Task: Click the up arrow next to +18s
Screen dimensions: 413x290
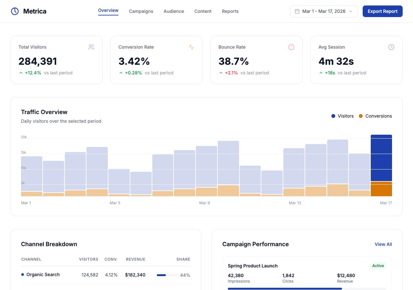Action: coord(321,73)
